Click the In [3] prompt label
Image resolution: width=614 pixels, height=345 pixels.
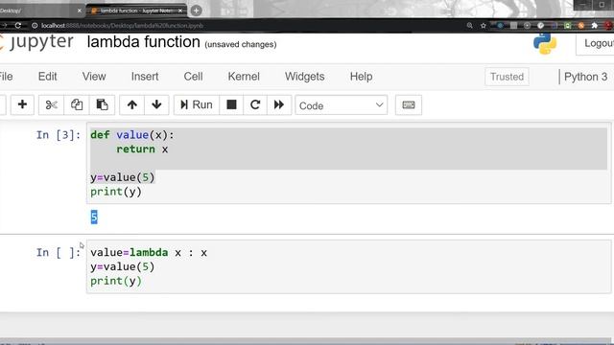(x=59, y=135)
